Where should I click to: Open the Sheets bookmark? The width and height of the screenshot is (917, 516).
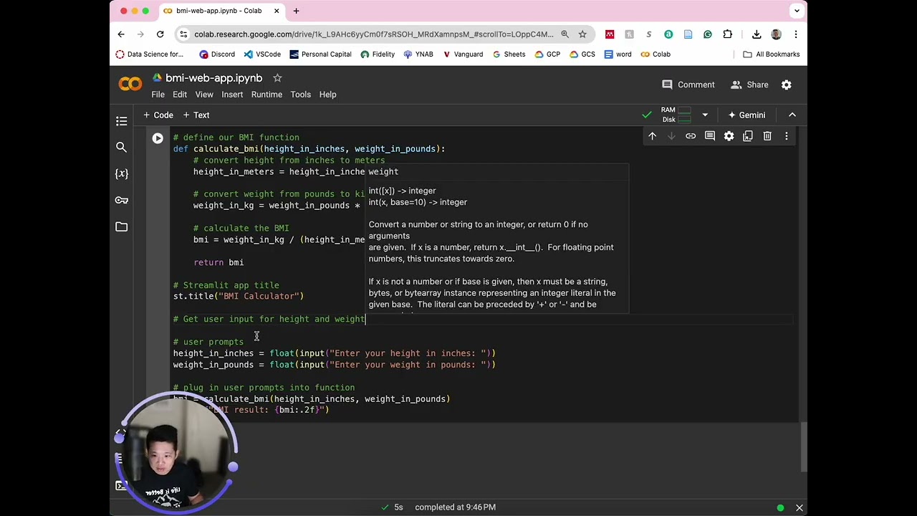(509, 54)
